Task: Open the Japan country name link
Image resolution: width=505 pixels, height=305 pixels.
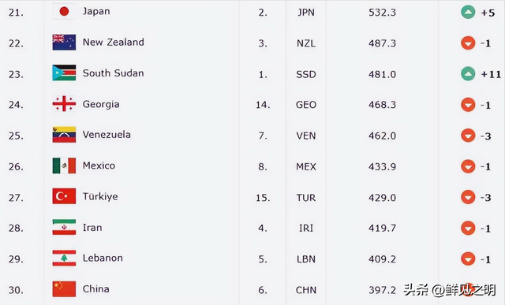Action: pyautogui.click(x=96, y=12)
